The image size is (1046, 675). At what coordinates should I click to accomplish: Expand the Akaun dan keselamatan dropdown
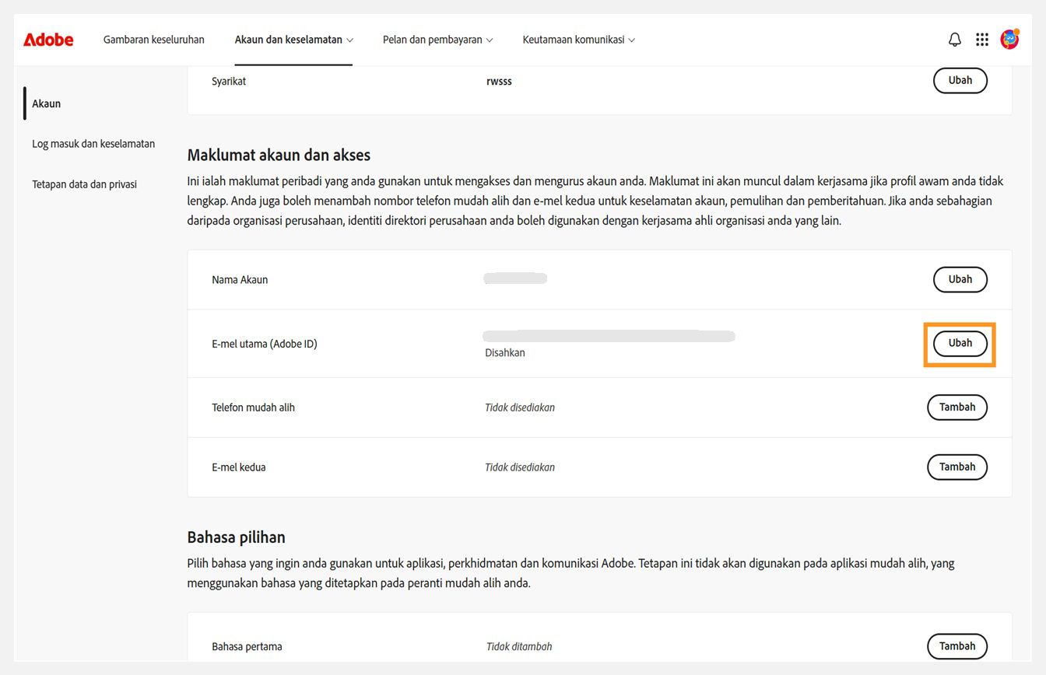tap(293, 39)
